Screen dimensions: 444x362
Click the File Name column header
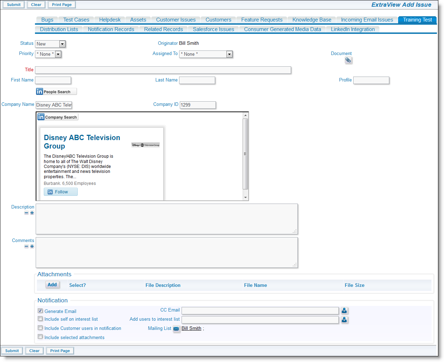[x=255, y=285]
